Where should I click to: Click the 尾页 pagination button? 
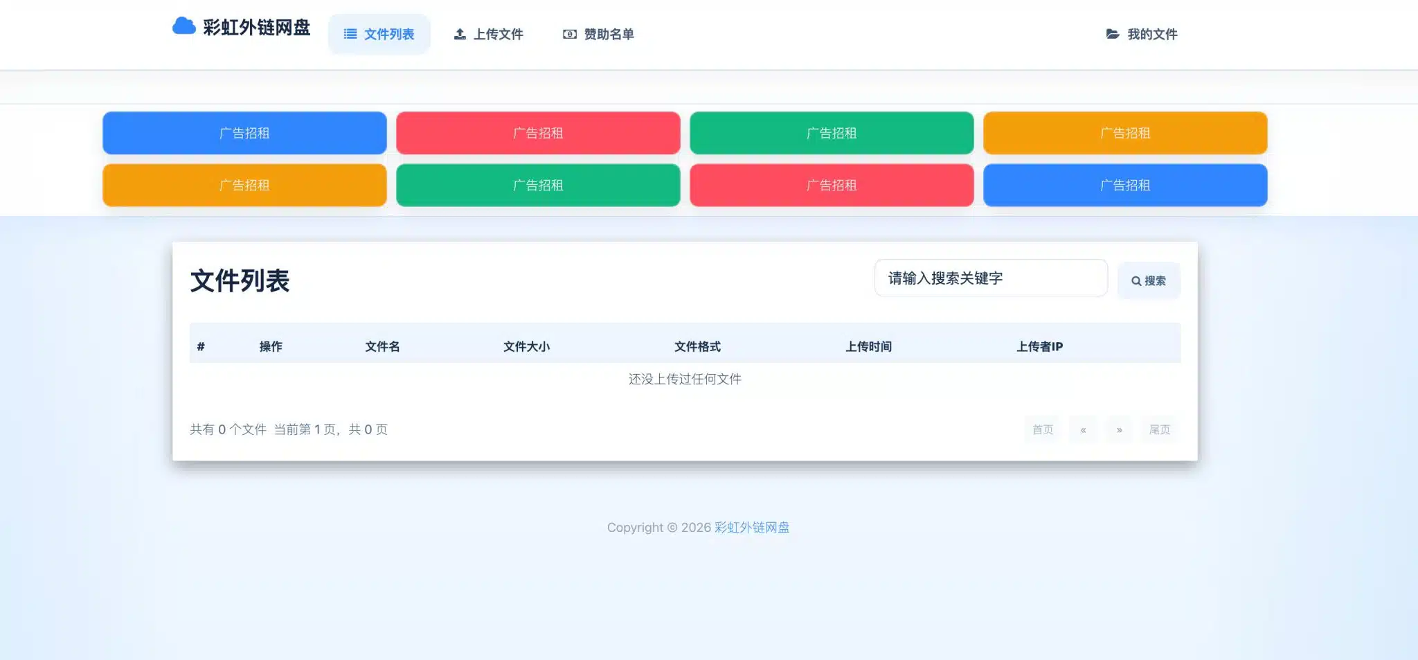click(x=1160, y=430)
